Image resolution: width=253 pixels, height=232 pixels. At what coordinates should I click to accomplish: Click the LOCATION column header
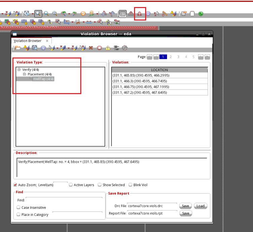point(159,70)
